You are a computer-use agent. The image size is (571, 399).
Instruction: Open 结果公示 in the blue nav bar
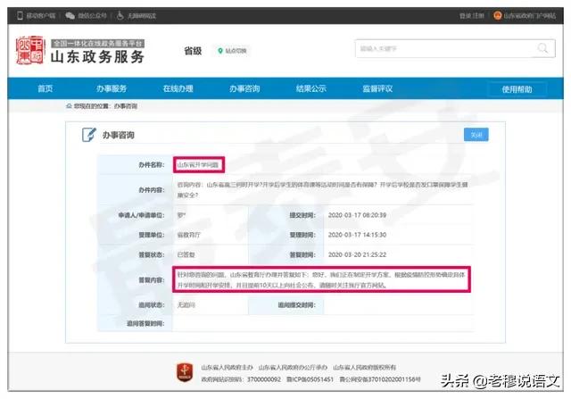click(310, 89)
